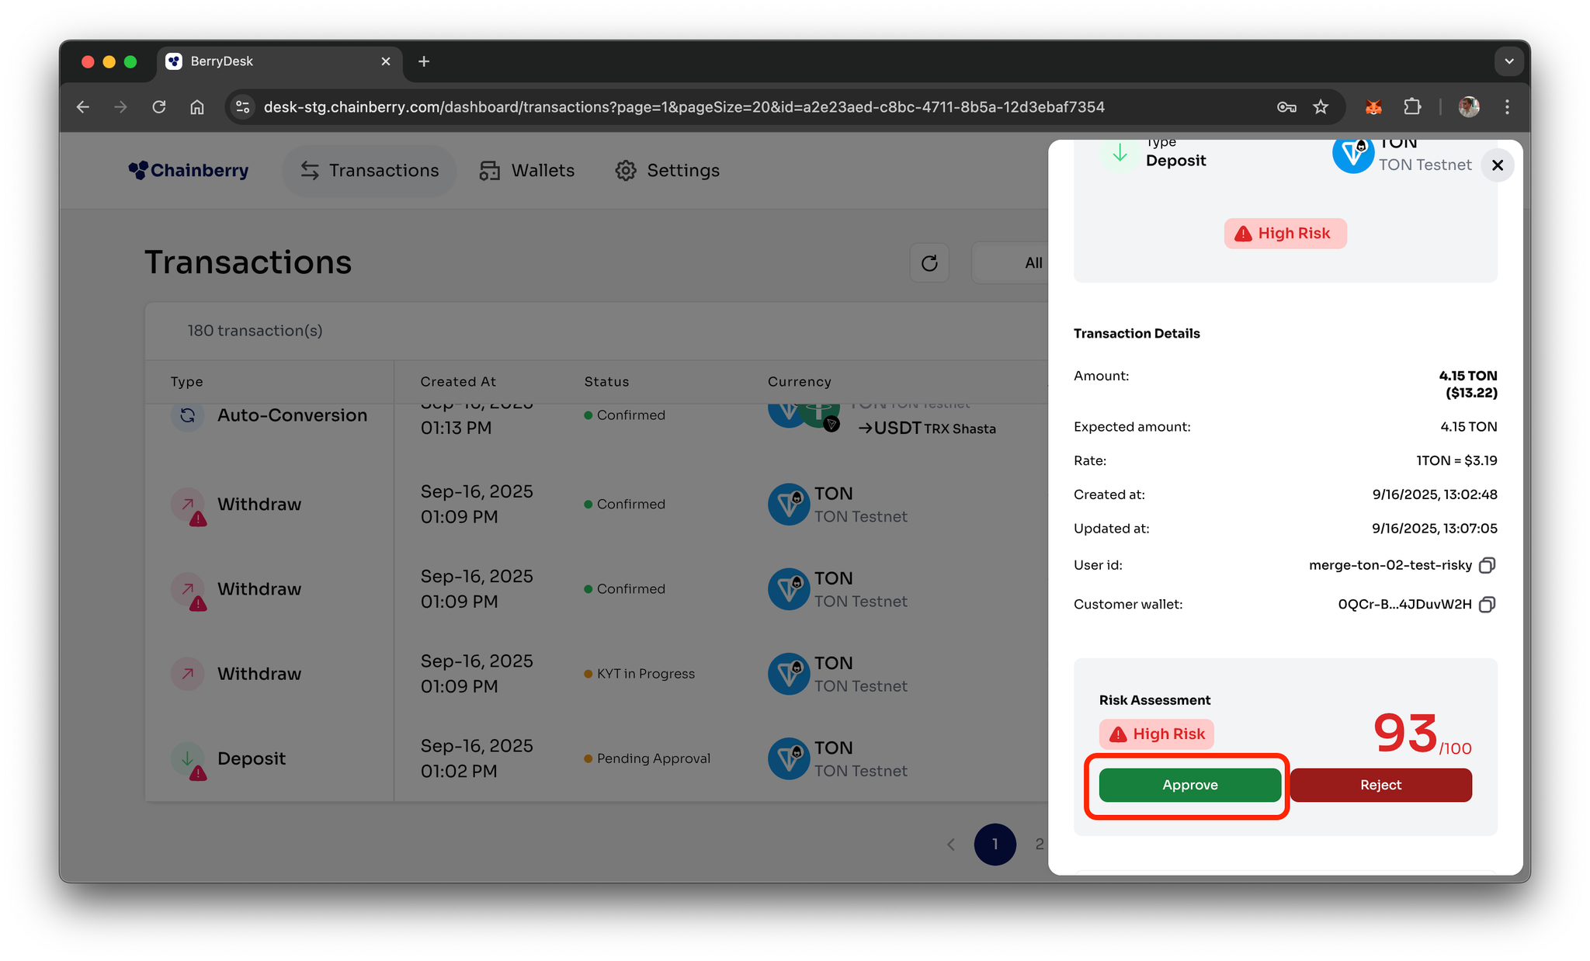Select the Pending Approval Deposit row
Viewport: 1590px width, 961px height.
[543, 758]
